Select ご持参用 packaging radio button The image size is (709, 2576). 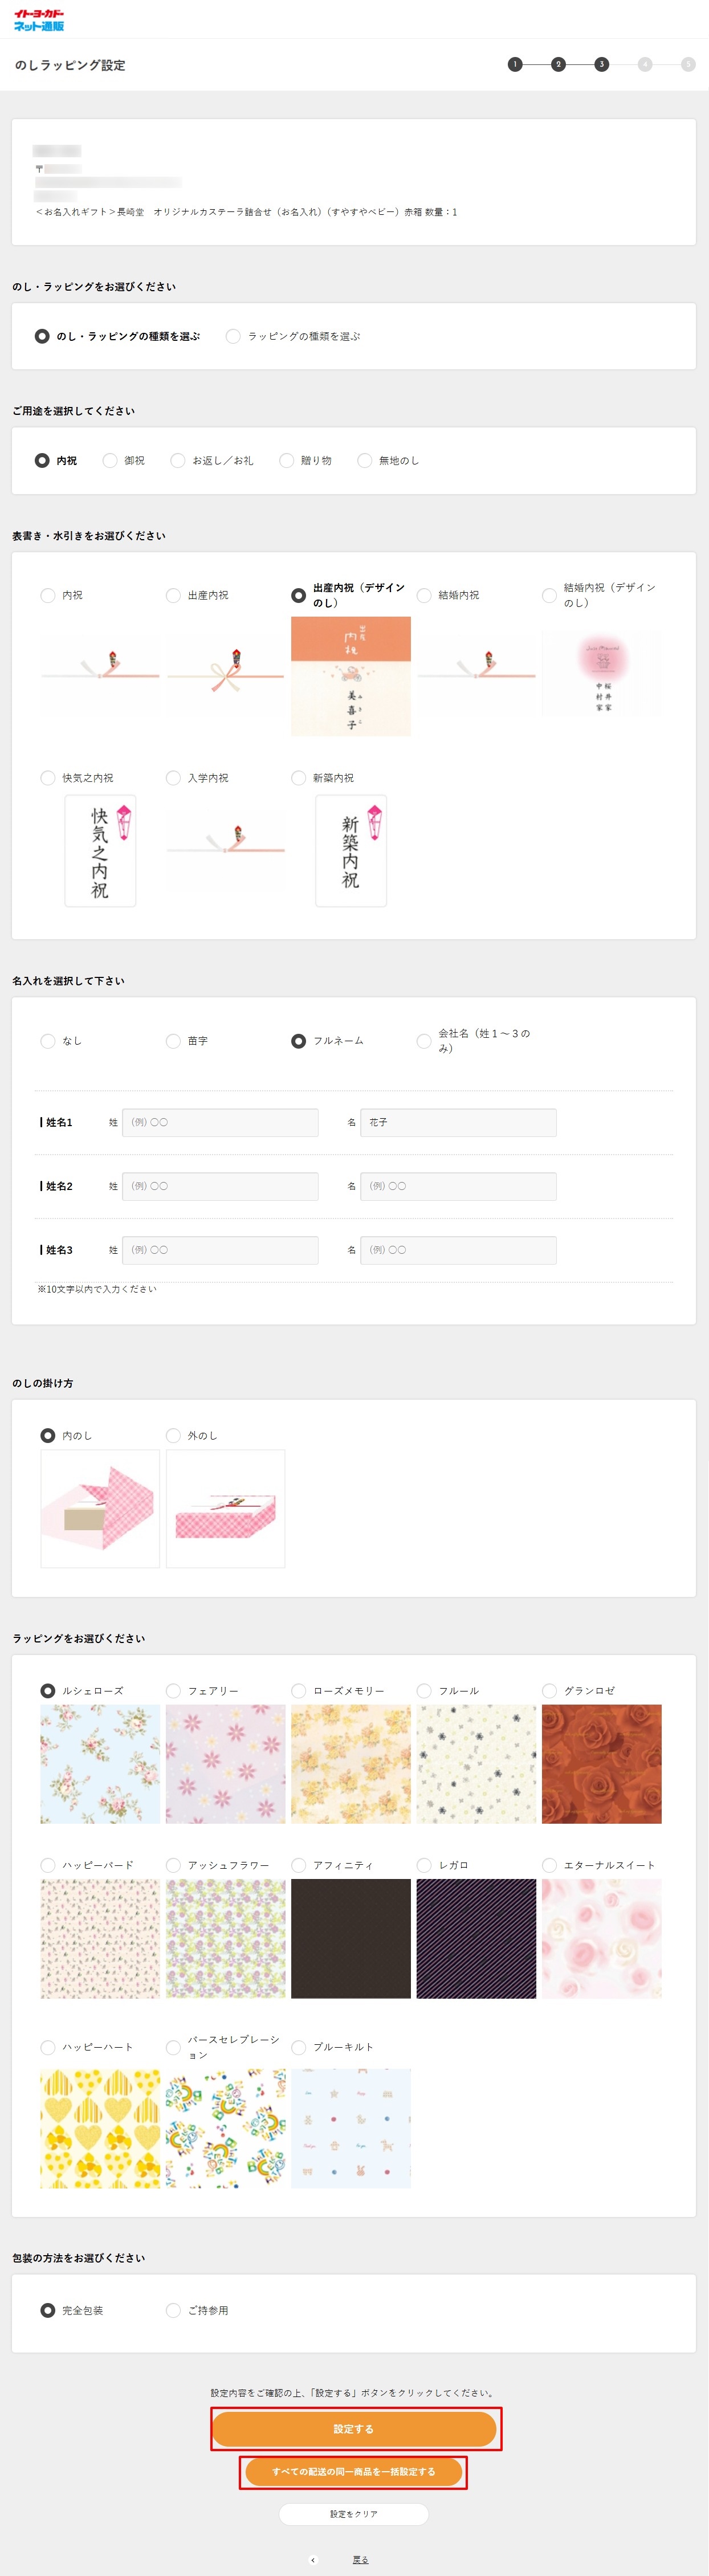tap(173, 2310)
